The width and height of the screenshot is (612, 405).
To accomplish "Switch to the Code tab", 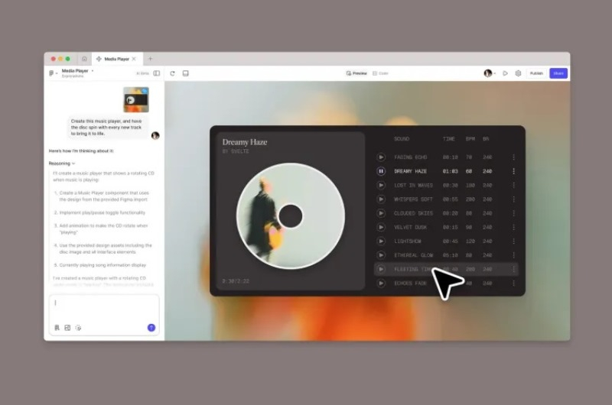I will coord(380,73).
